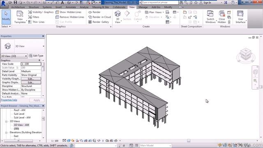Click the Detail Level Medium value
The width and height of the screenshot is (263, 148).
(x=31, y=71)
